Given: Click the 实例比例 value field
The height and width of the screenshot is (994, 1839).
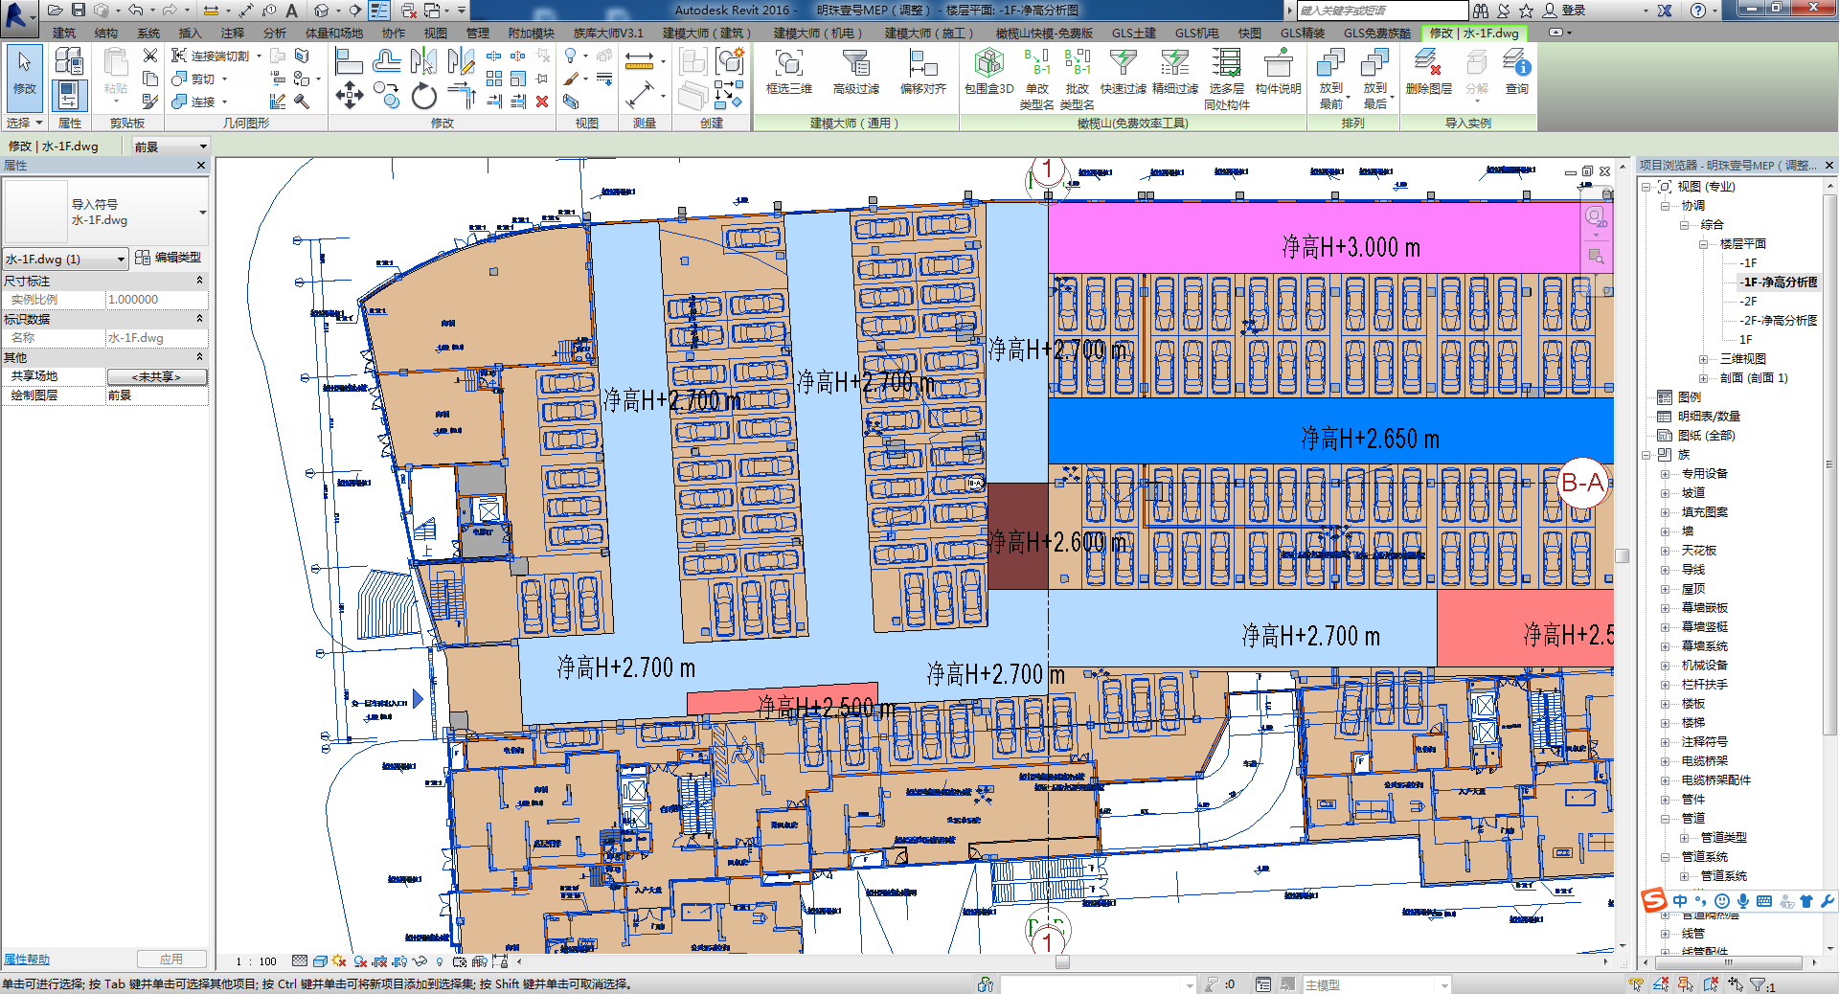Looking at the screenshot, I should click(156, 300).
